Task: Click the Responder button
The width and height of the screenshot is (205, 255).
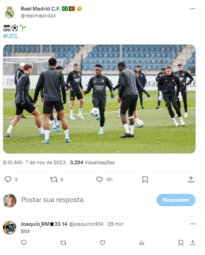Action: pos(176,200)
